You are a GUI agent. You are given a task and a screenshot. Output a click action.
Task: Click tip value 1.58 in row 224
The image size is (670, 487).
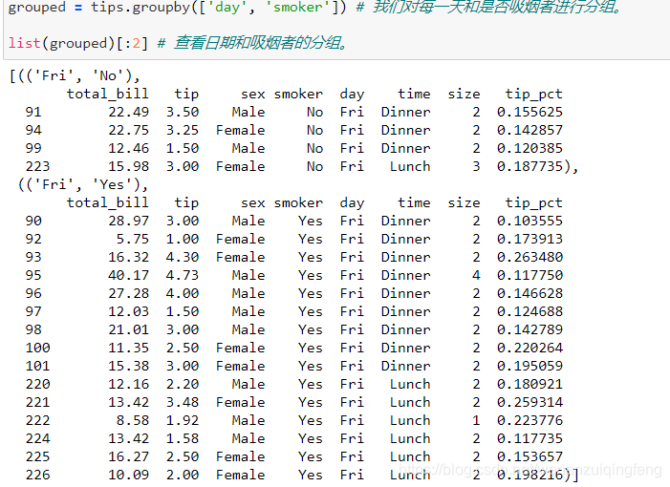[183, 438]
